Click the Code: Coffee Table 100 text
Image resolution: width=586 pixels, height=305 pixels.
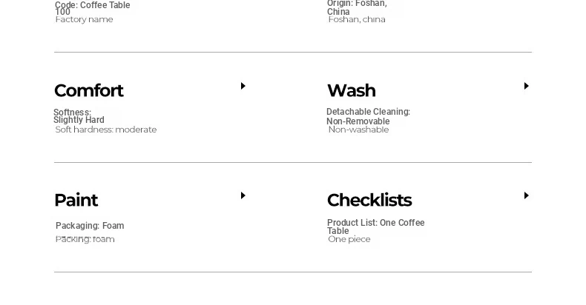tap(92, 8)
